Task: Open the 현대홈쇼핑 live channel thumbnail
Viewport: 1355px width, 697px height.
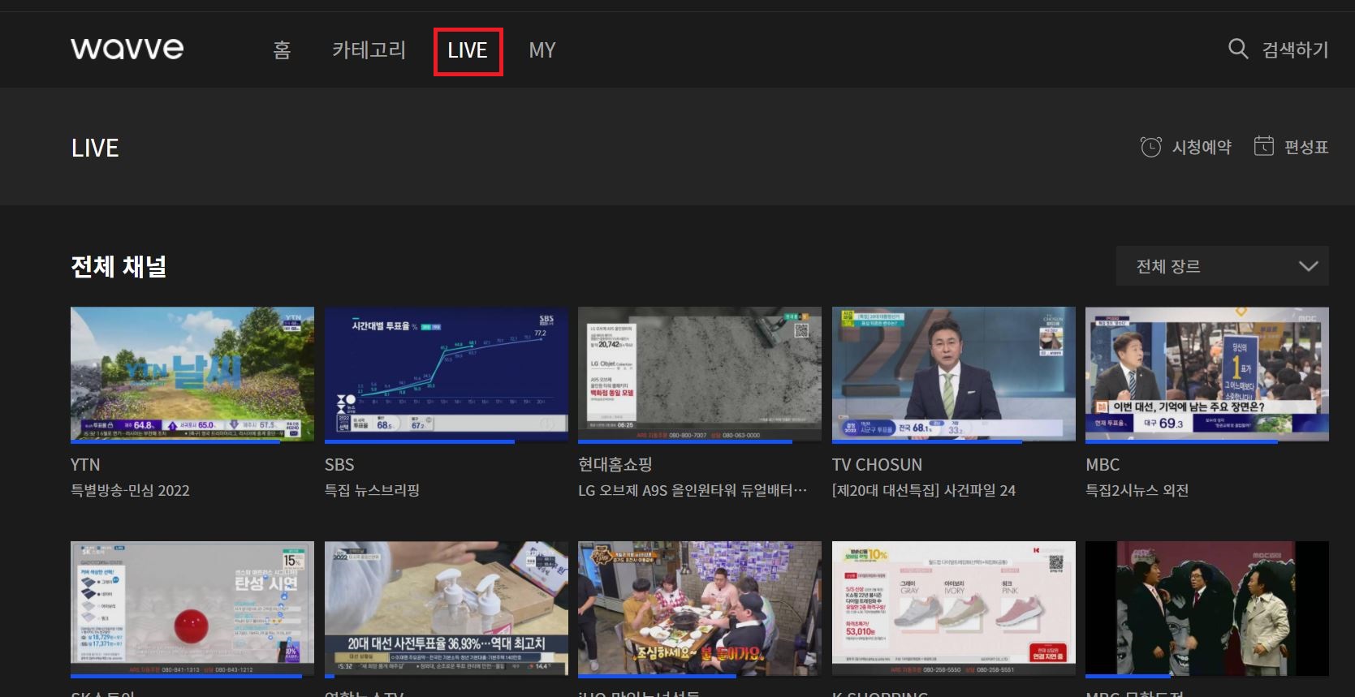Action: tap(700, 374)
